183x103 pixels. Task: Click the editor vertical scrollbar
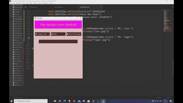(x=173, y=67)
